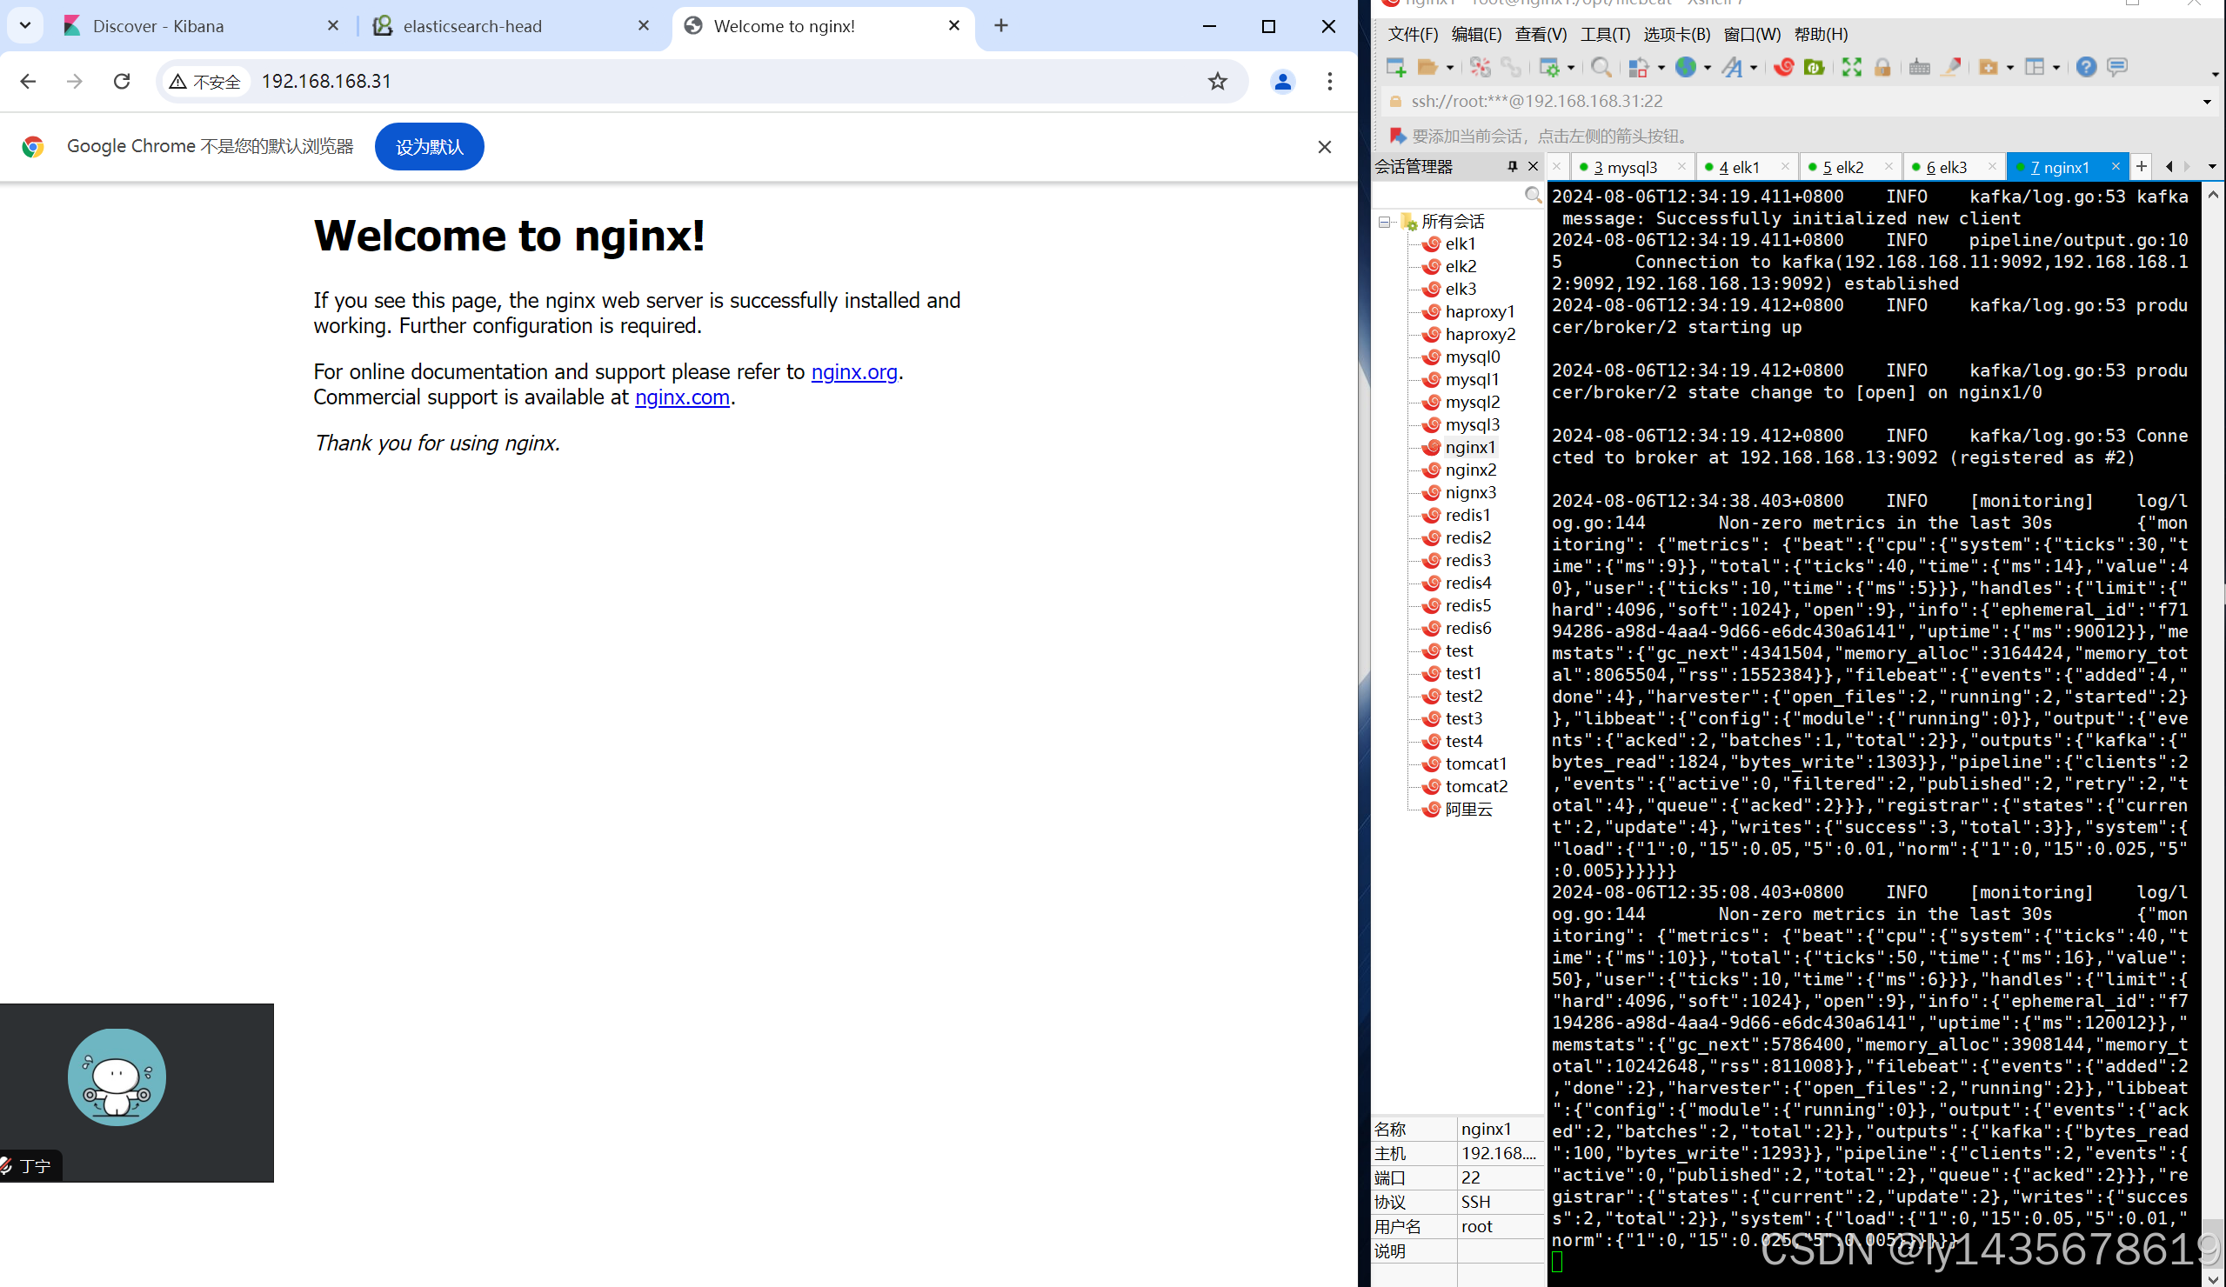Screen dimensions: 2226x1287
Task: Collapse the 所有会话 tree node
Action: pyautogui.click(x=1384, y=223)
